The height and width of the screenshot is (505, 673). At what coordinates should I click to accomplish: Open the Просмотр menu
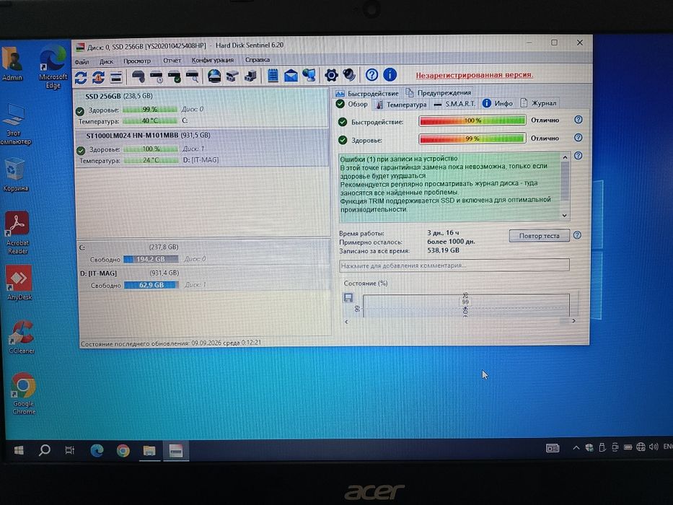point(137,61)
